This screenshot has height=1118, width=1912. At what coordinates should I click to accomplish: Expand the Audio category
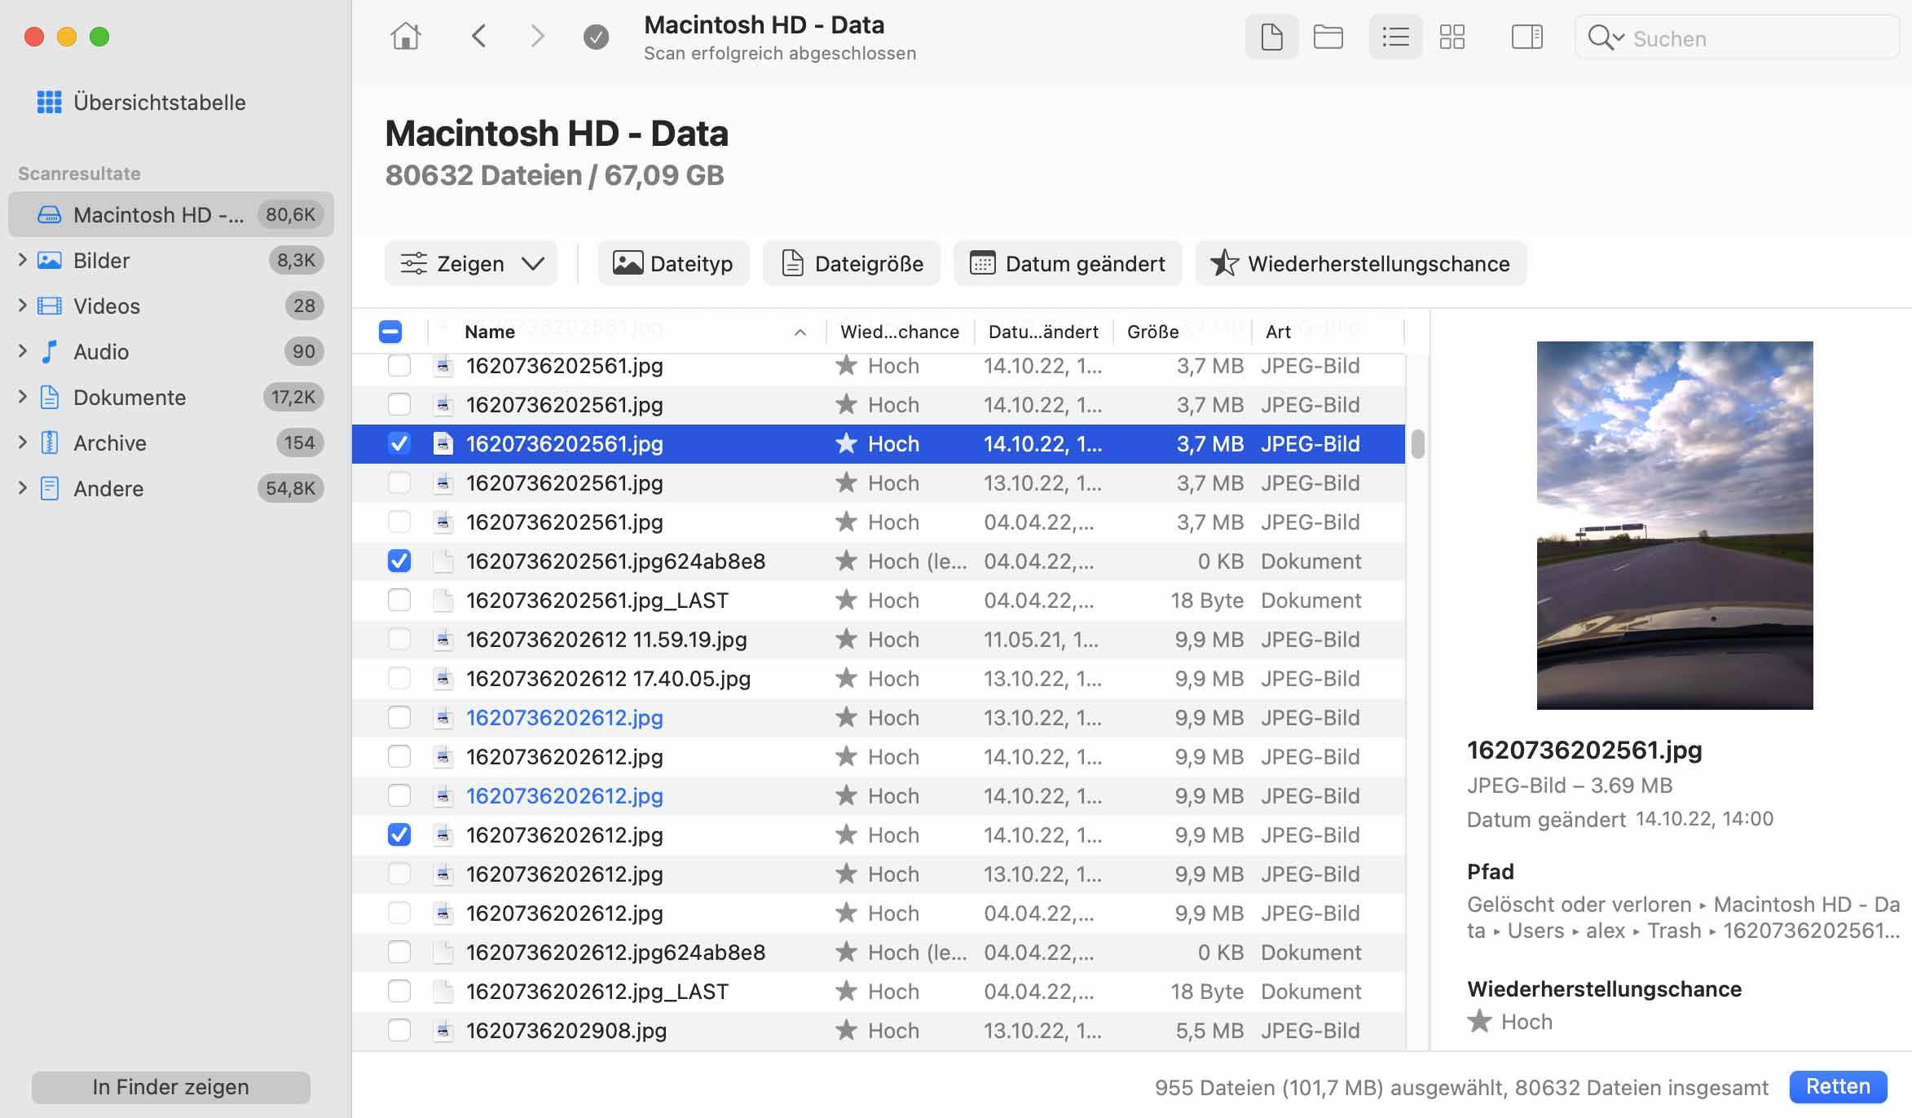click(22, 351)
